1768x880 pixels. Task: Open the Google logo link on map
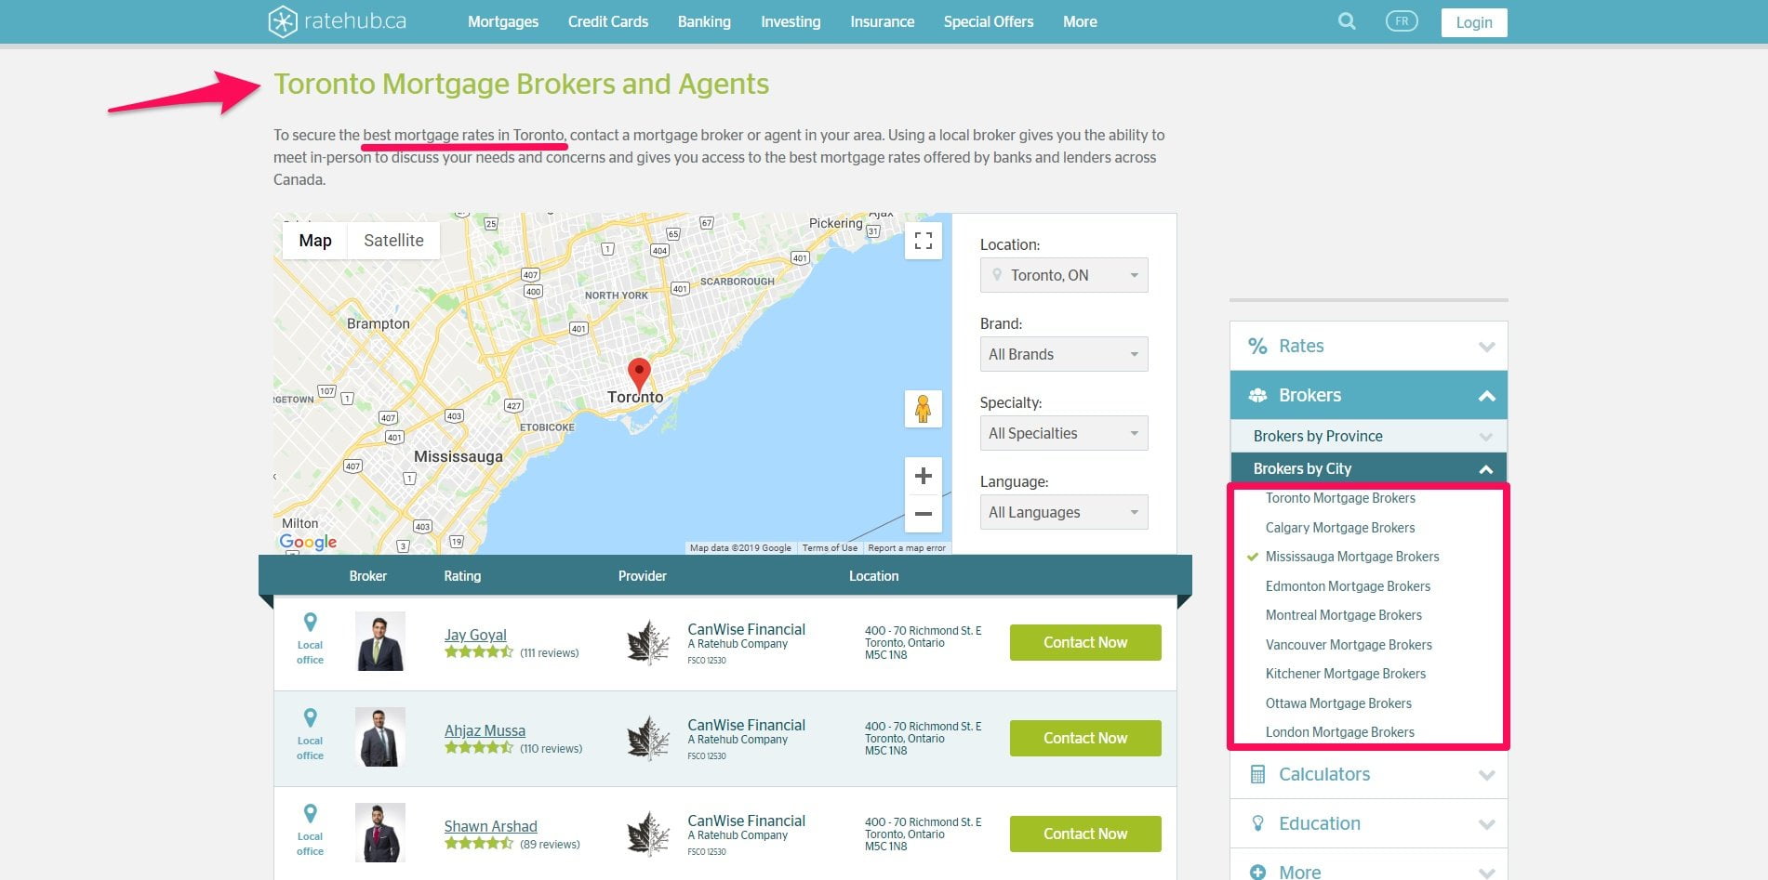308,542
